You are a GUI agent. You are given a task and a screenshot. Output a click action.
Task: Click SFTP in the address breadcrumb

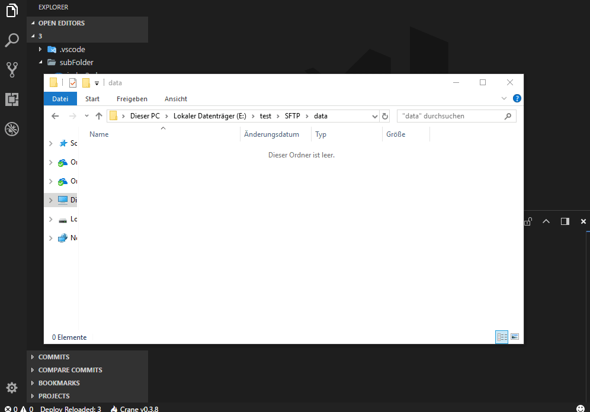coord(293,116)
